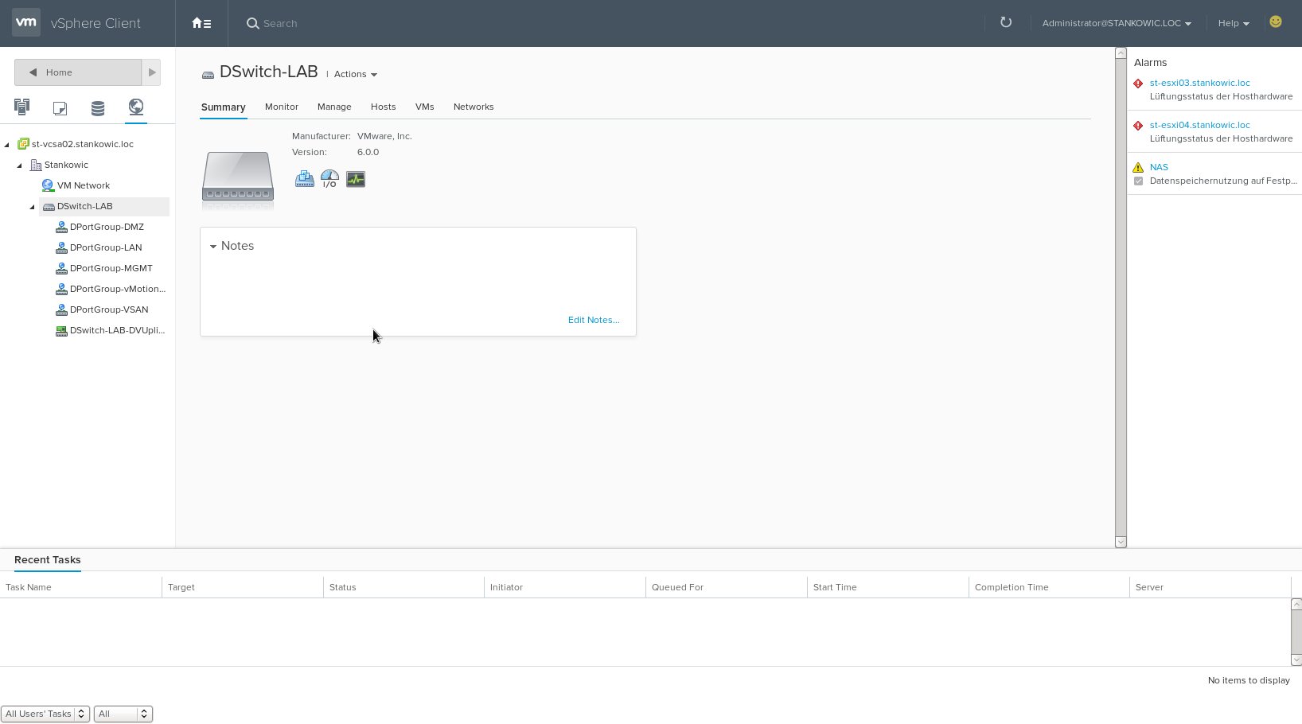The image size is (1302, 724).
Task: Click the search magnifier icon
Action: point(252,24)
